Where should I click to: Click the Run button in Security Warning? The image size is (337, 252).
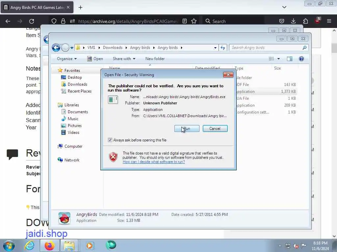pyautogui.click(x=187, y=129)
